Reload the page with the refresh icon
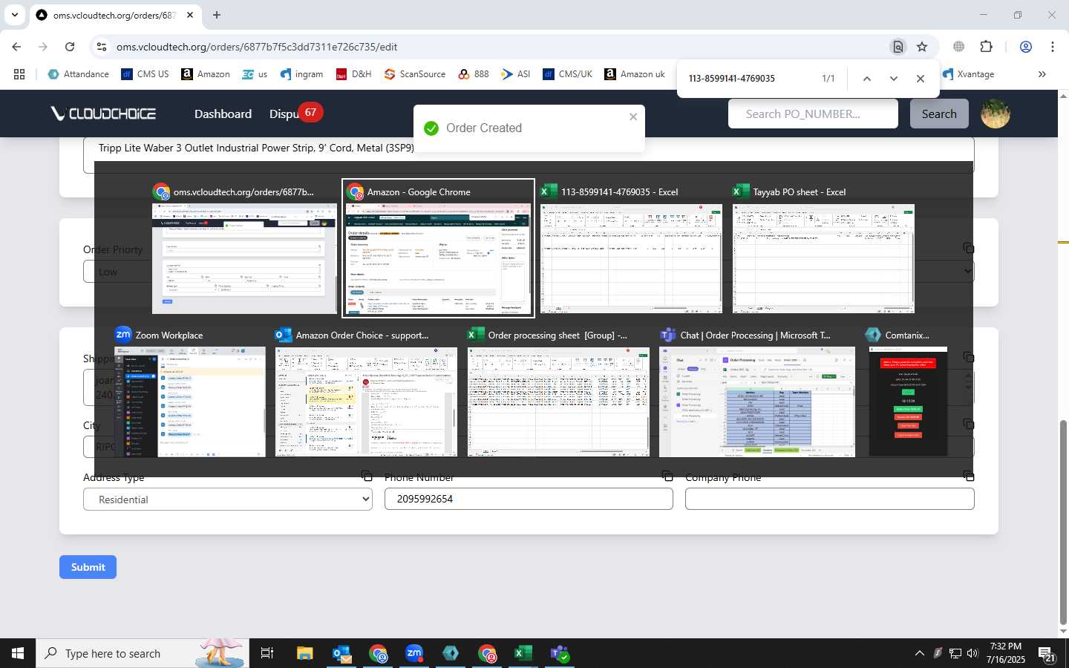This screenshot has height=668, width=1069. point(70,47)
